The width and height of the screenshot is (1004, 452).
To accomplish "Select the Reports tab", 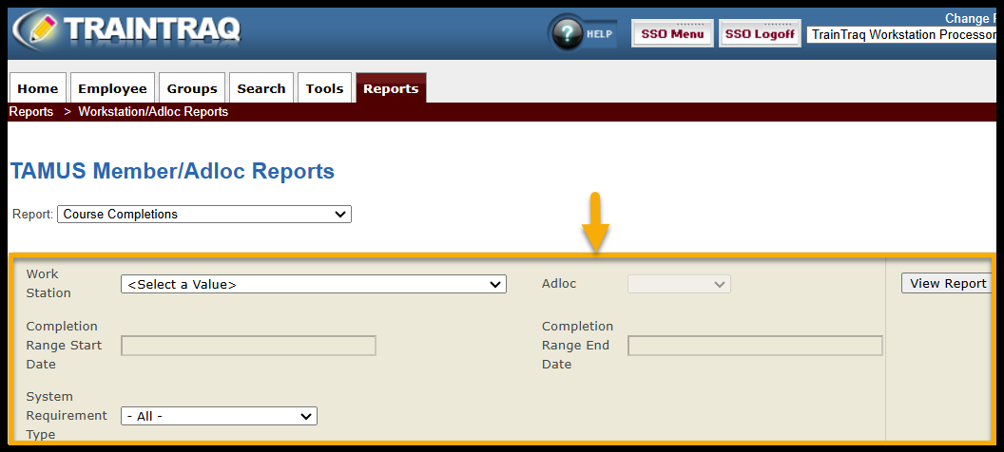I will tap(391, 88).
